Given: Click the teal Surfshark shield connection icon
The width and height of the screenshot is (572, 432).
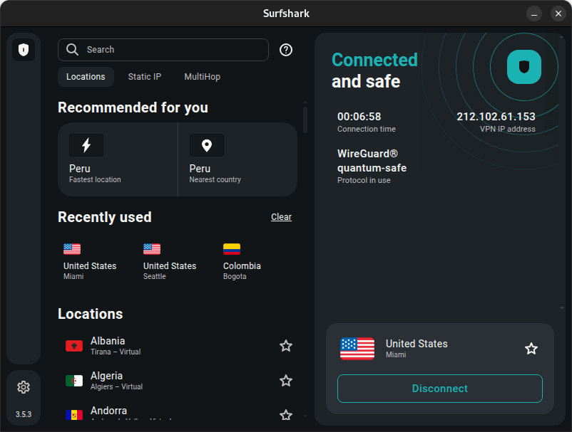Looking at the screenshot, I should (524, 67).
